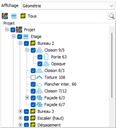Toggle the Bureau 3 checkbox
The height and width of the screenshot is (128, 116).
pos(26,111)
